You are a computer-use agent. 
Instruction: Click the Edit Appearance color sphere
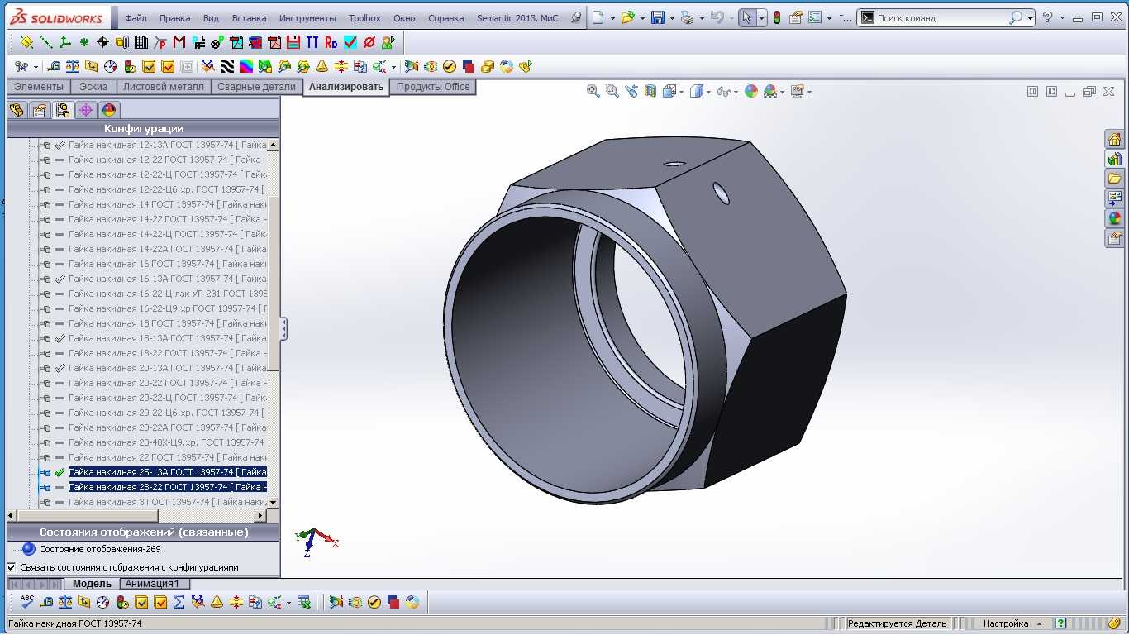click(750, 92)
